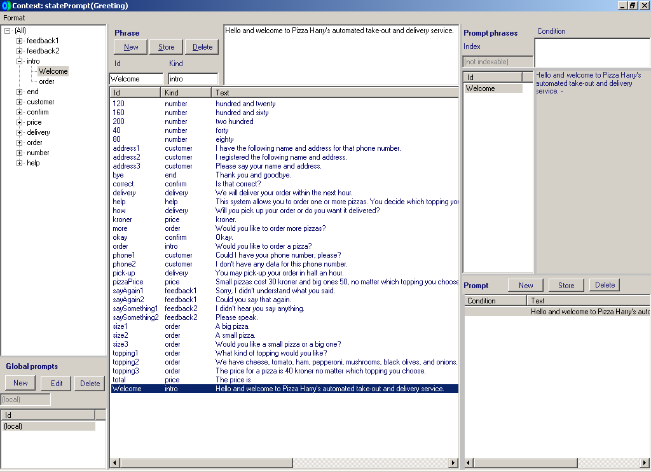Edit the selected global prompt
651x472 pixels.
coord(57,383)
